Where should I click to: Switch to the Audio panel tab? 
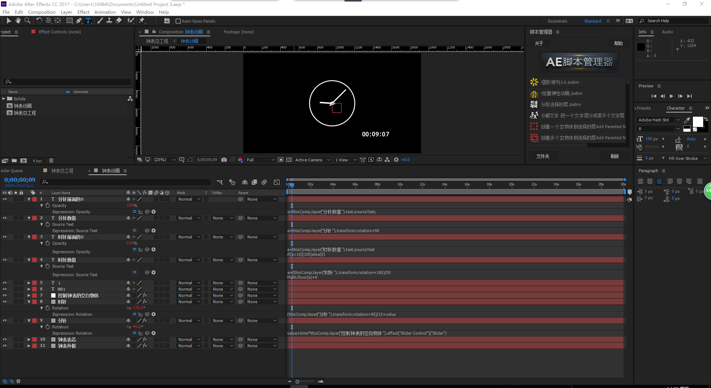667,32
